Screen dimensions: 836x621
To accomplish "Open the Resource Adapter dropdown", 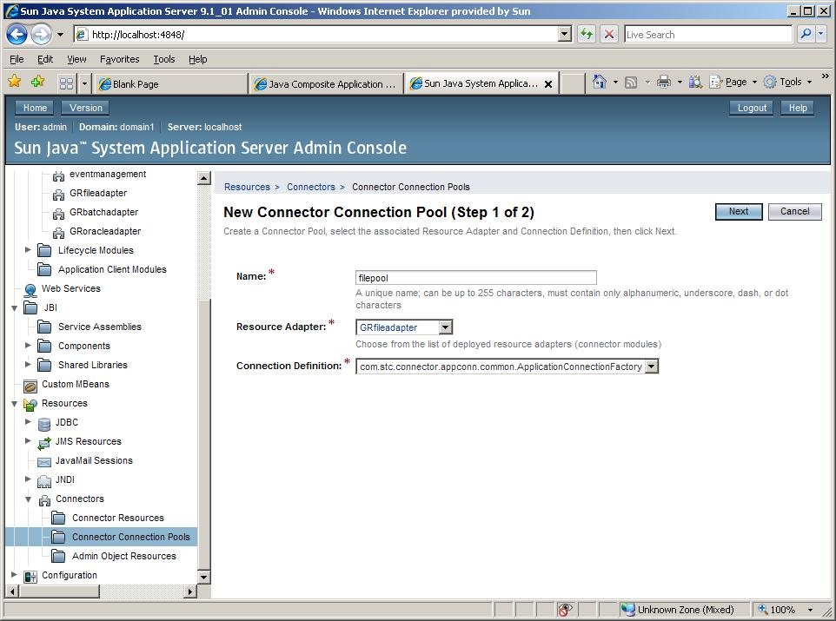I will pyautogui.click(x=446, y=327).
